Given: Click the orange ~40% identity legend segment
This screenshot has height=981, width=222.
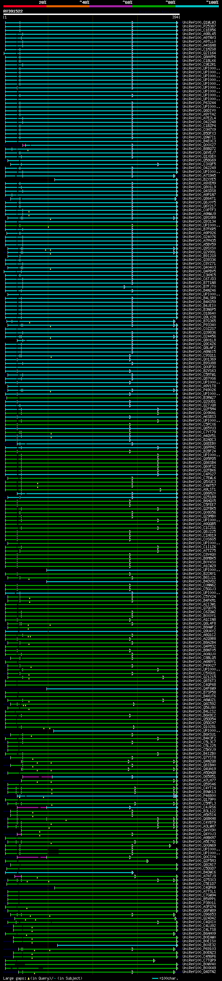Looking at the screenshot, I should click(x=68, y=6).
